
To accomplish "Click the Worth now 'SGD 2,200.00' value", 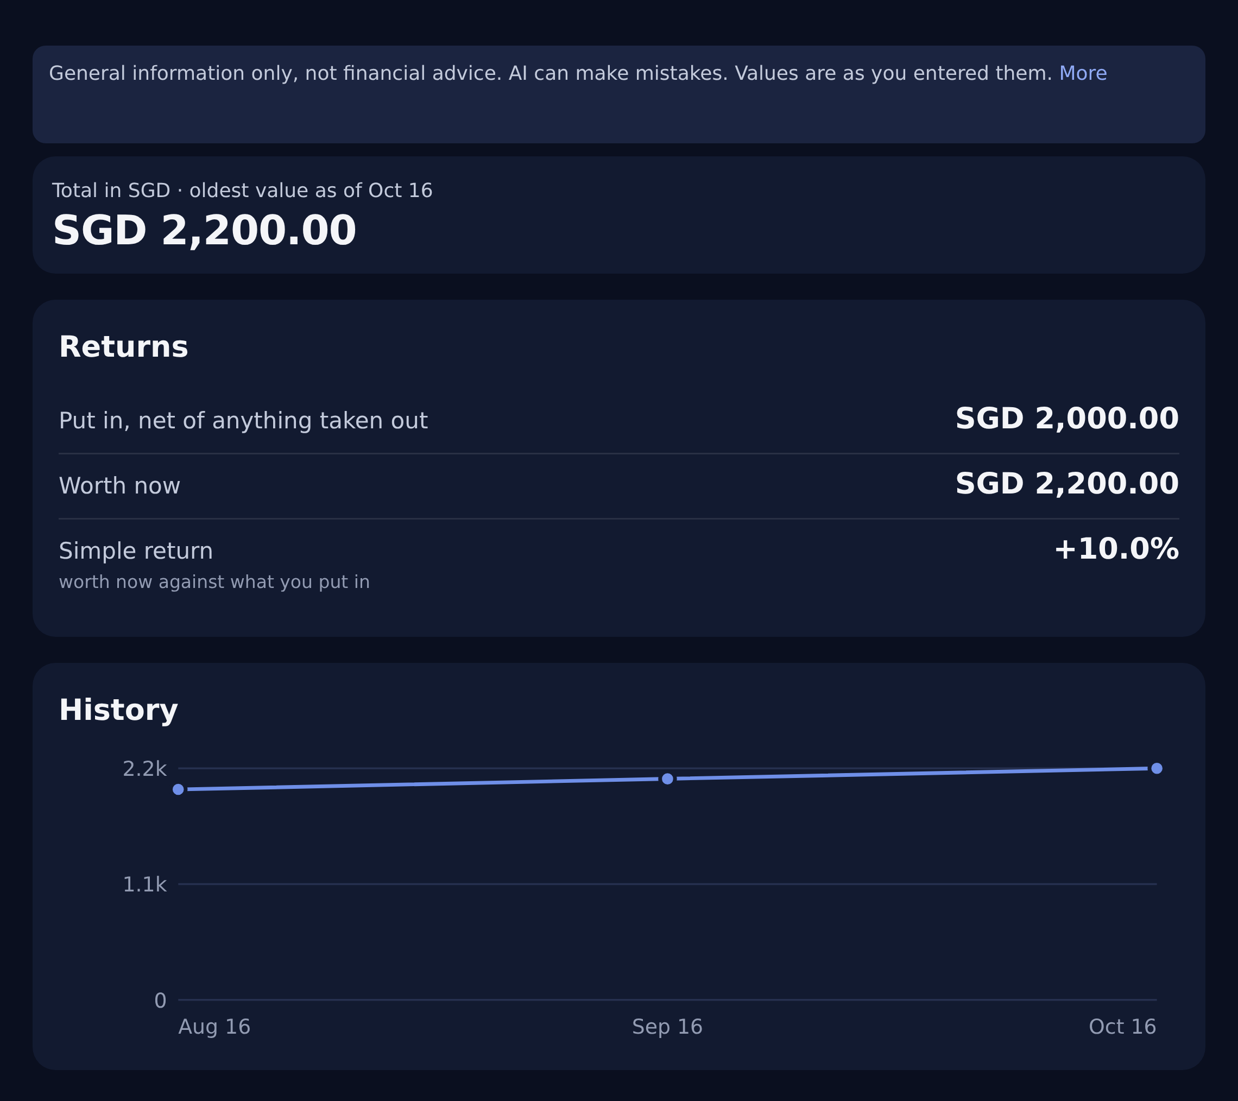I will click(x=1066, y=484).
